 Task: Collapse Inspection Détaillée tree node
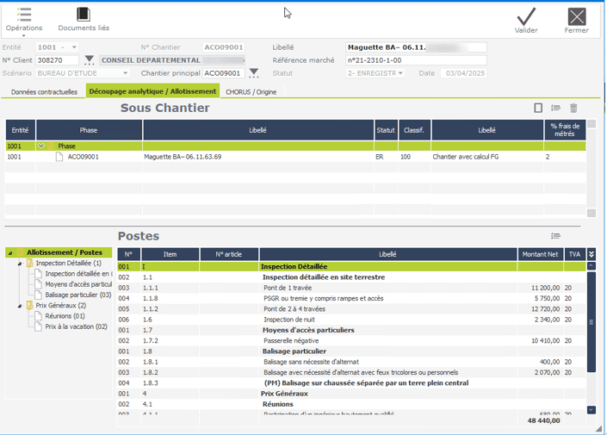pyautogui.click(x=19, y=264)
